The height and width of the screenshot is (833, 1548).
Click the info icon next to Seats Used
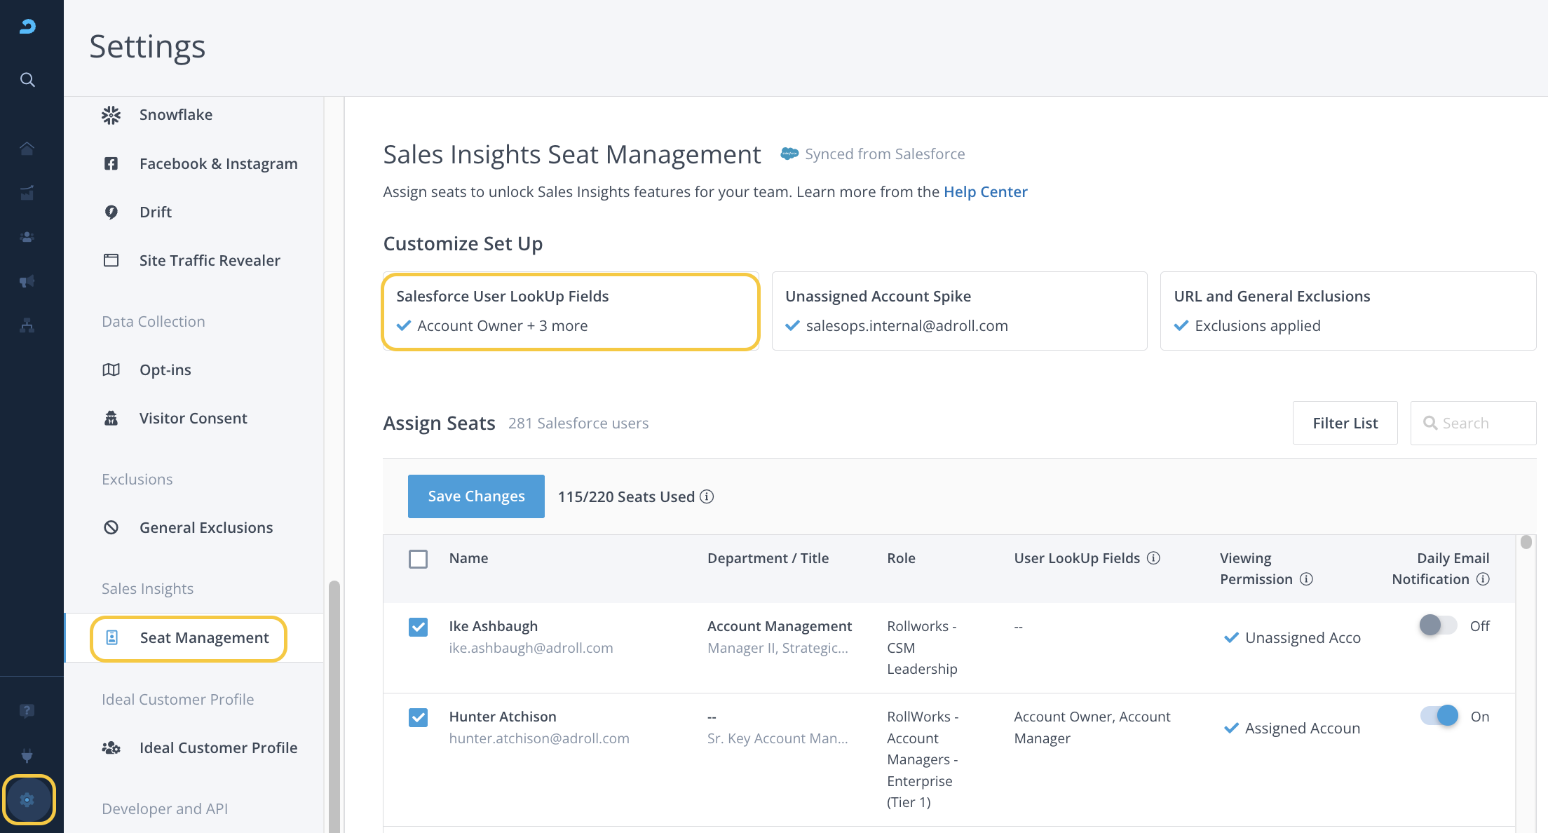pyautogui.click(x=707, y=496)
